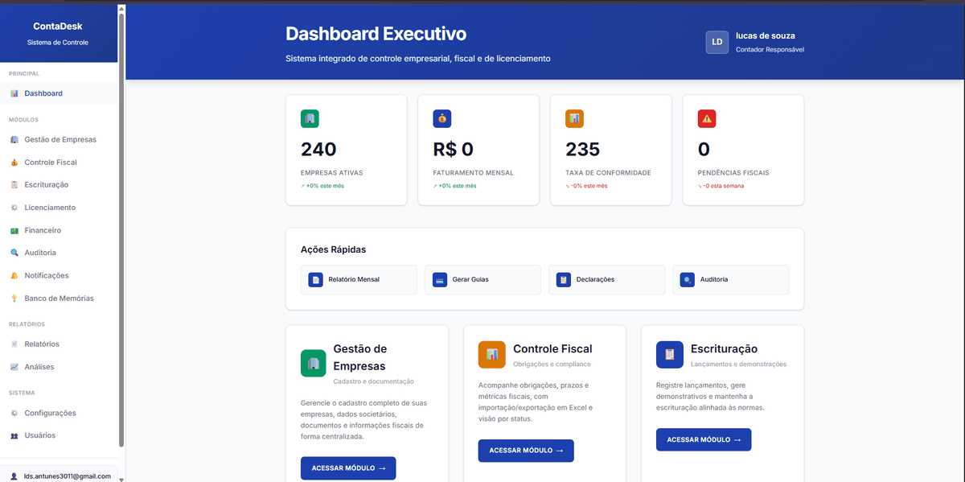Click the warning triangle on Pendências Fiscais card
This screenshot has height=482, width=965.
click(x=706, y=118)
